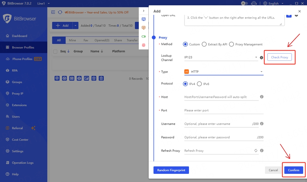The image size is (307, 182).
Task: Click the blue plus button beside Open URL
Action: click(x=289, y=16)
